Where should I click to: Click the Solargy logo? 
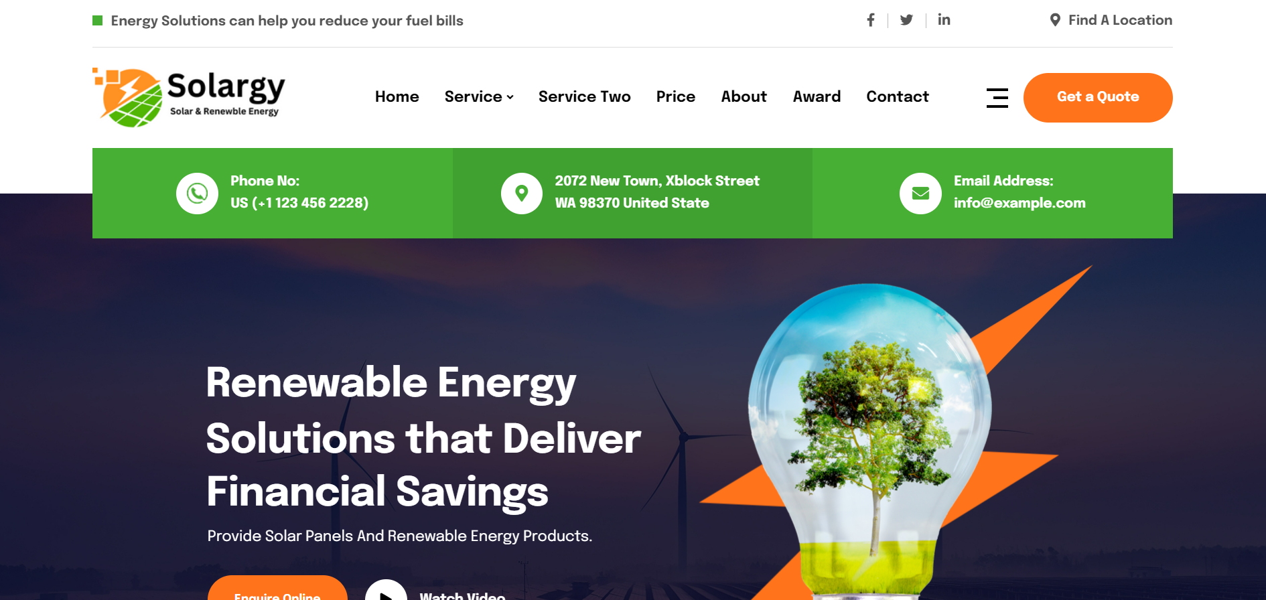tap(189, 98)
